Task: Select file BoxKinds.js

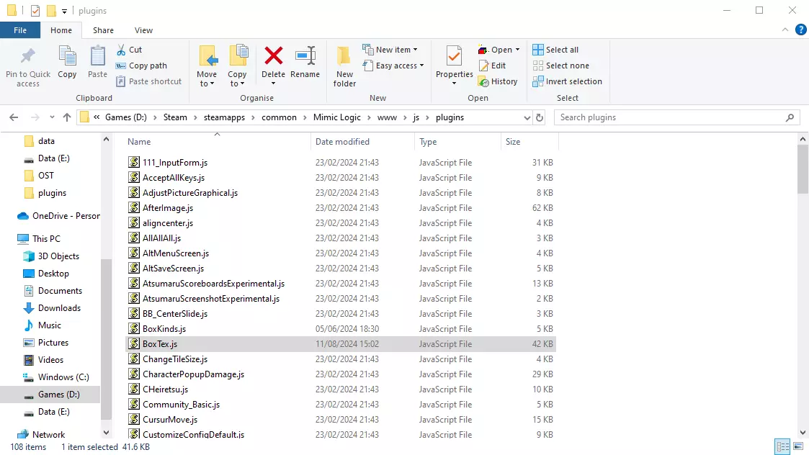Action: point(341,328)
